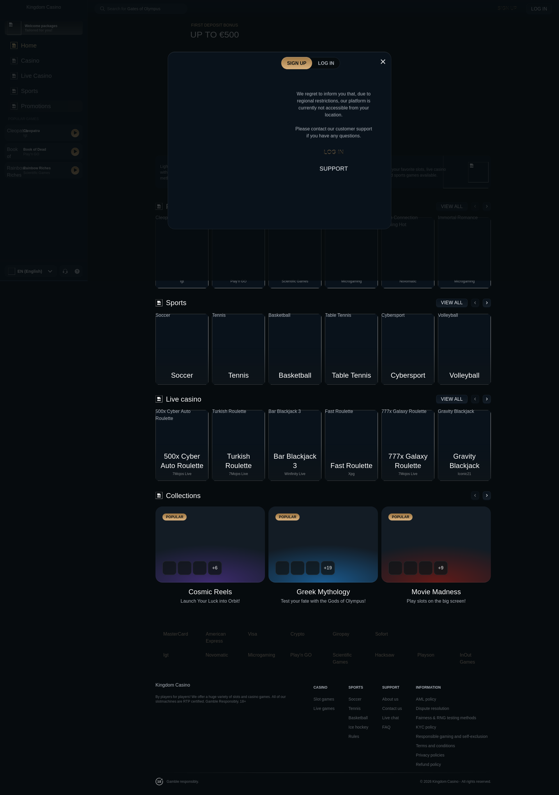The width and height of the screenshot is (559, 795).
Task: Open help via question mark icon
Action: point(77,272)
